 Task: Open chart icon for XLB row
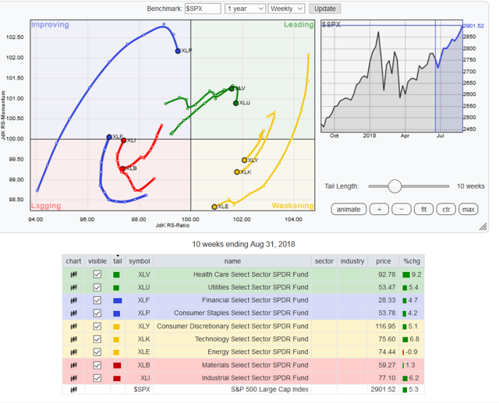[73, 365]
